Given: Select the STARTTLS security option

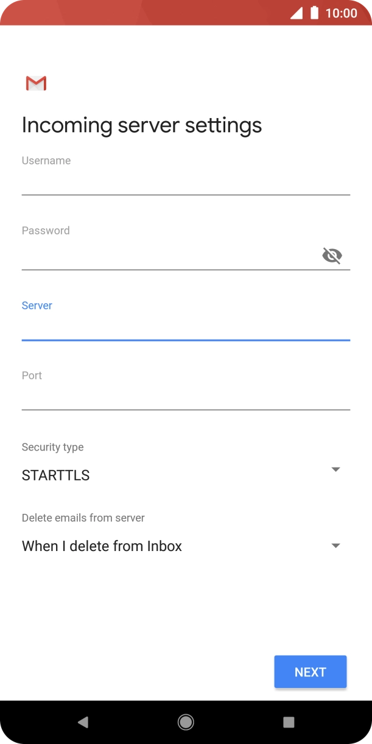Looking at the screenshot, I should pyautogui.click(x=56, y=476).
